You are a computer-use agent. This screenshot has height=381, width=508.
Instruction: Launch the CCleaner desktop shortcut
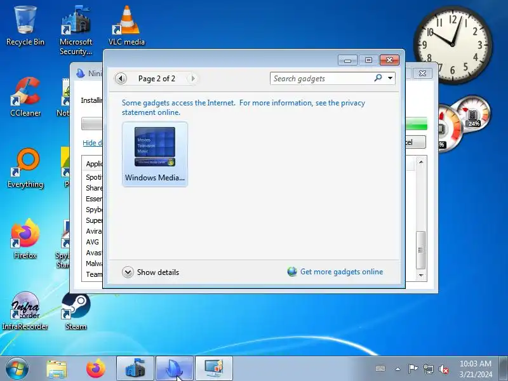click(x=25, y=97)
